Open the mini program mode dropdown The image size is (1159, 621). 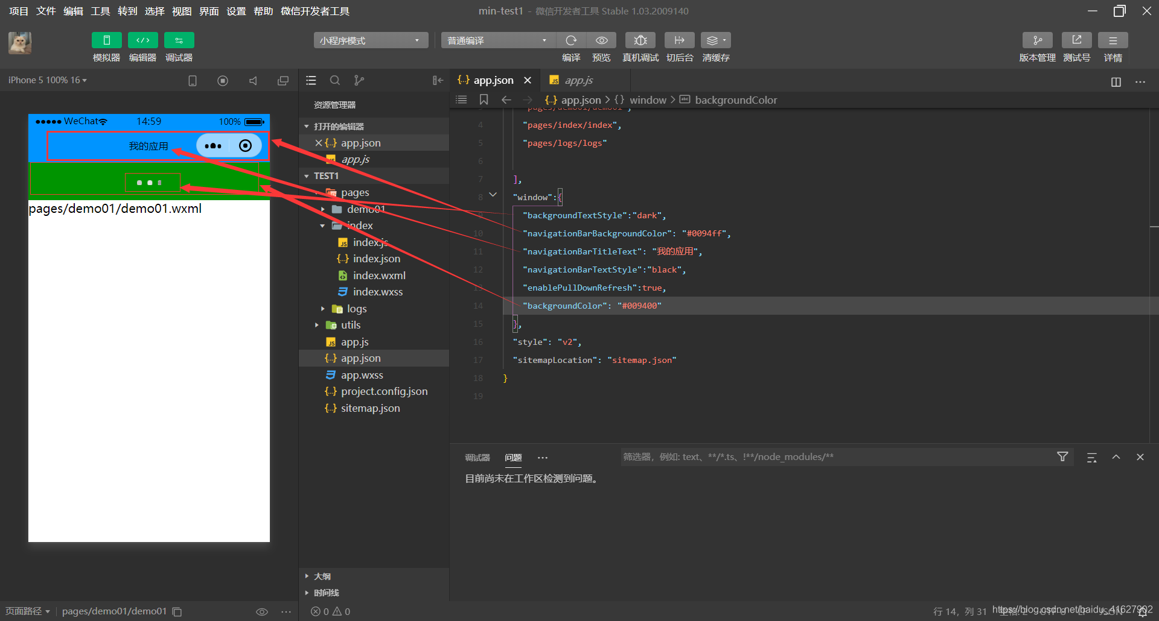371,40
